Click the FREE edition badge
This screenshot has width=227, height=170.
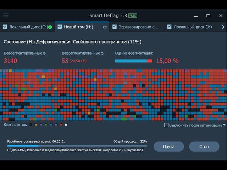[x=133, y=16]
